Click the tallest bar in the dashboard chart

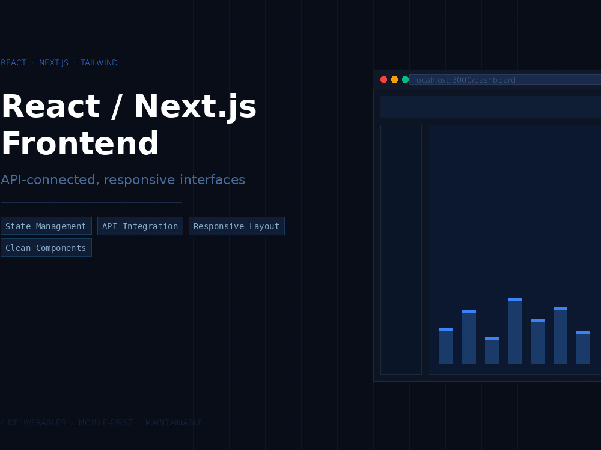point(515,331)
